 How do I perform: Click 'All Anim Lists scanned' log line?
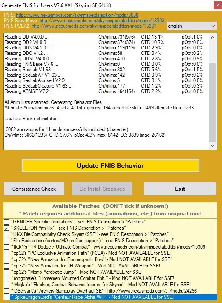tap(55, 102)
